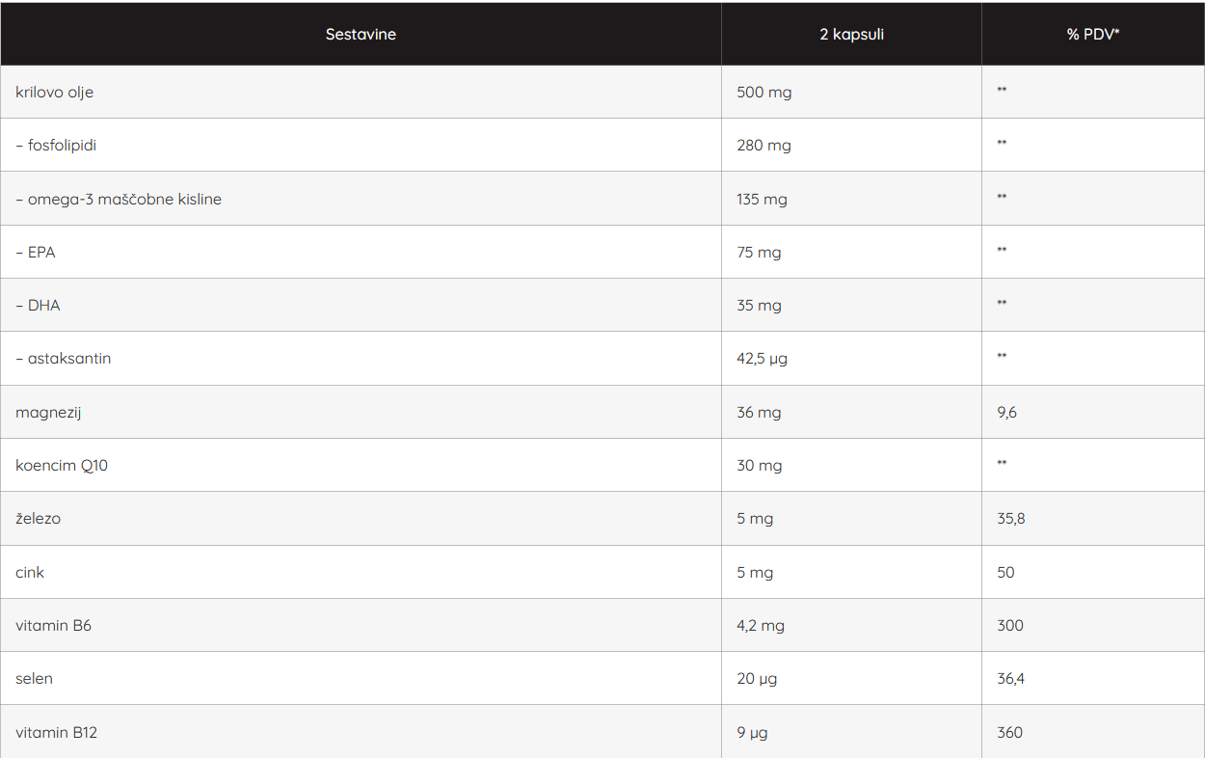Screen dimensions: 1205x758
Task: Click the 500 mg amount value
Action: [x=764, y=93]
